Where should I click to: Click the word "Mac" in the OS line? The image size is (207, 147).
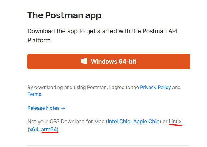(x=99, y=122)
